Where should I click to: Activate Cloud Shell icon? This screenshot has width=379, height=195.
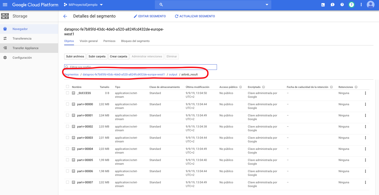pos(323,5)
